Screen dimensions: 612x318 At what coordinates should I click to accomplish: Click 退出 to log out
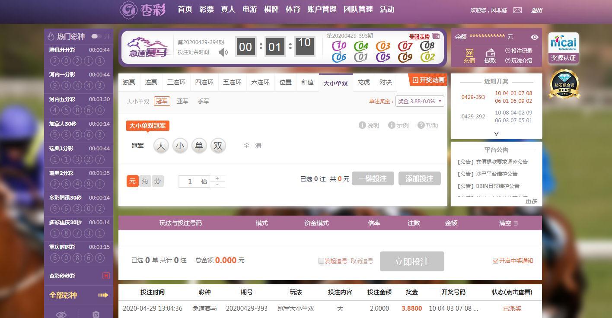click(x=536, y=10)
